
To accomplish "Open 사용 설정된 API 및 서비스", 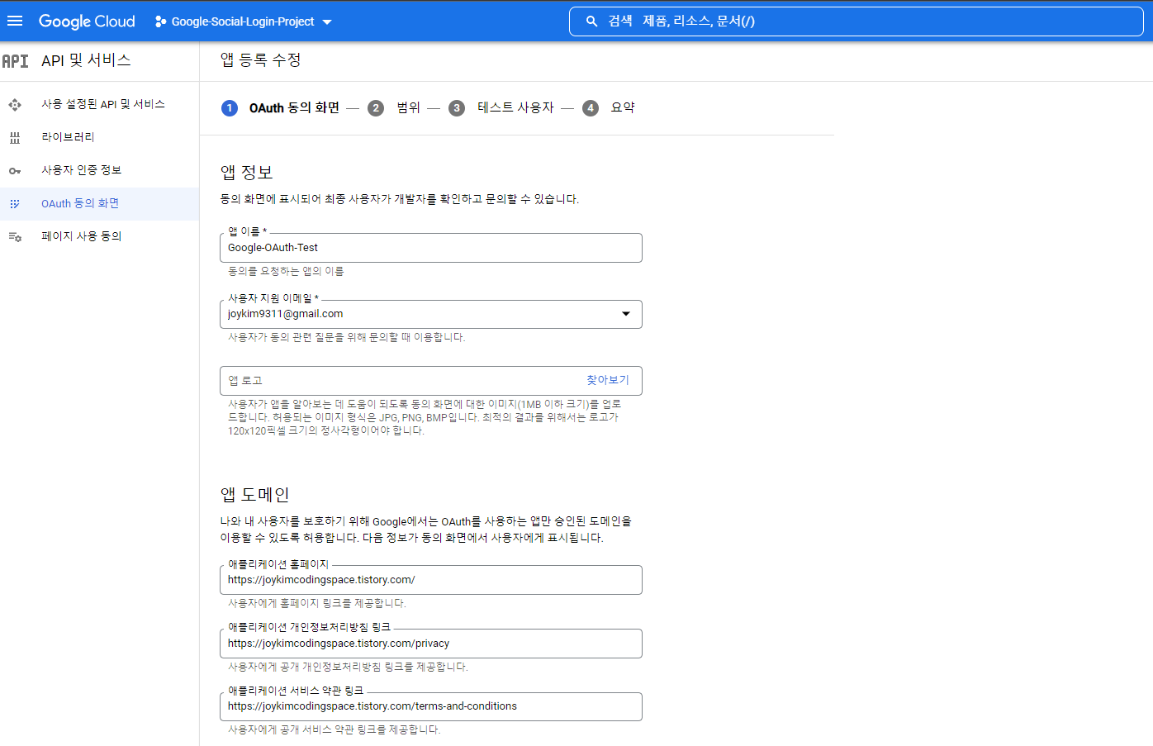I will click(103, 104).
